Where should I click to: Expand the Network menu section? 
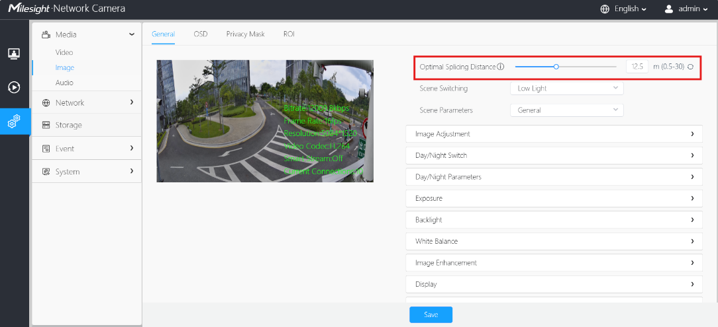click(132, 102)
